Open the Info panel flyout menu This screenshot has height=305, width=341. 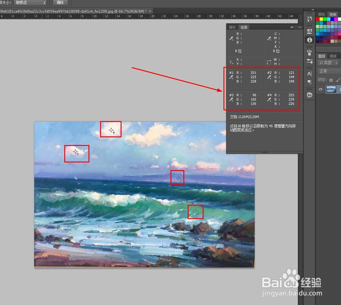click(300, 27)
